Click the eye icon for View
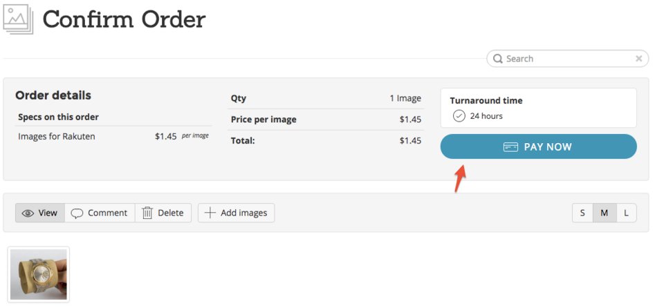Viewport: 655px width, 308px height. click(28, 213)
